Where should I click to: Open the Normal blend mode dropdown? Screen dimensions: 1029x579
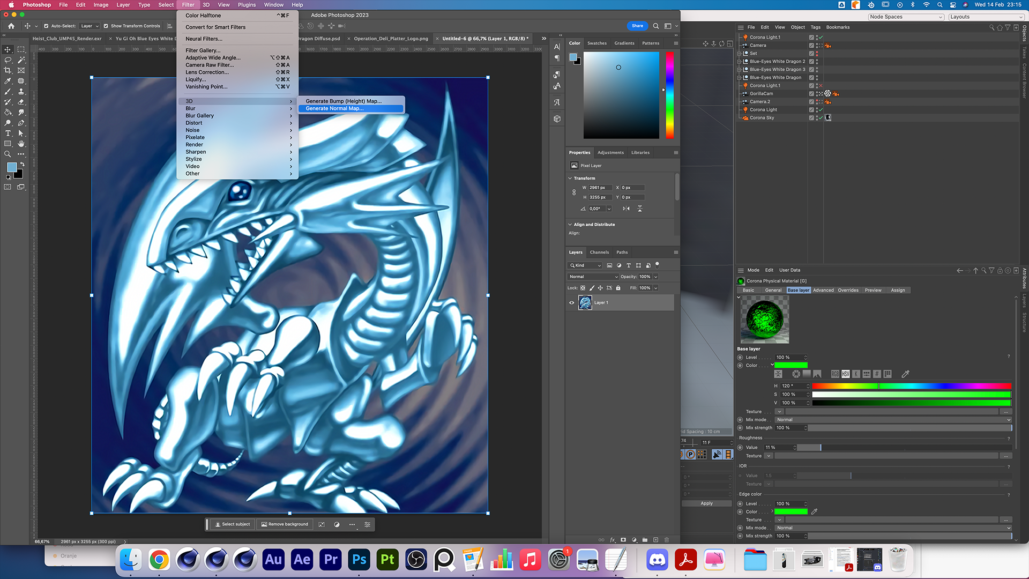point(593,277)
